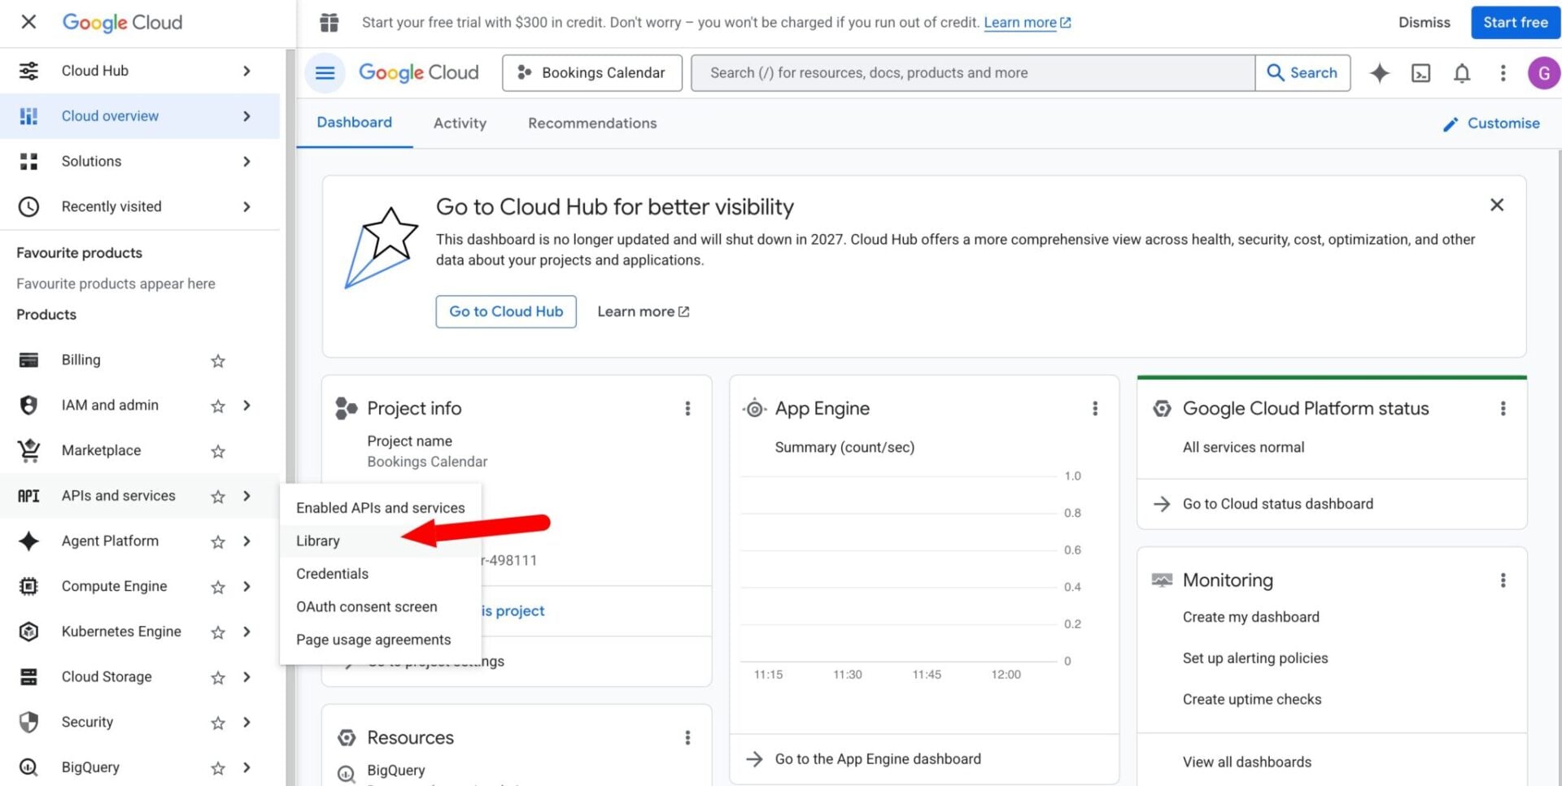Expand the Cloud overview submenu chevron

click(247, 116)
